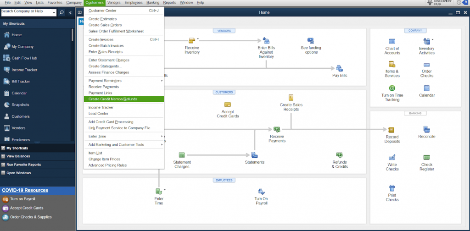Open Chart of Accounts icon
Screen dimensions: 470x231
click(x=392, y=41)
